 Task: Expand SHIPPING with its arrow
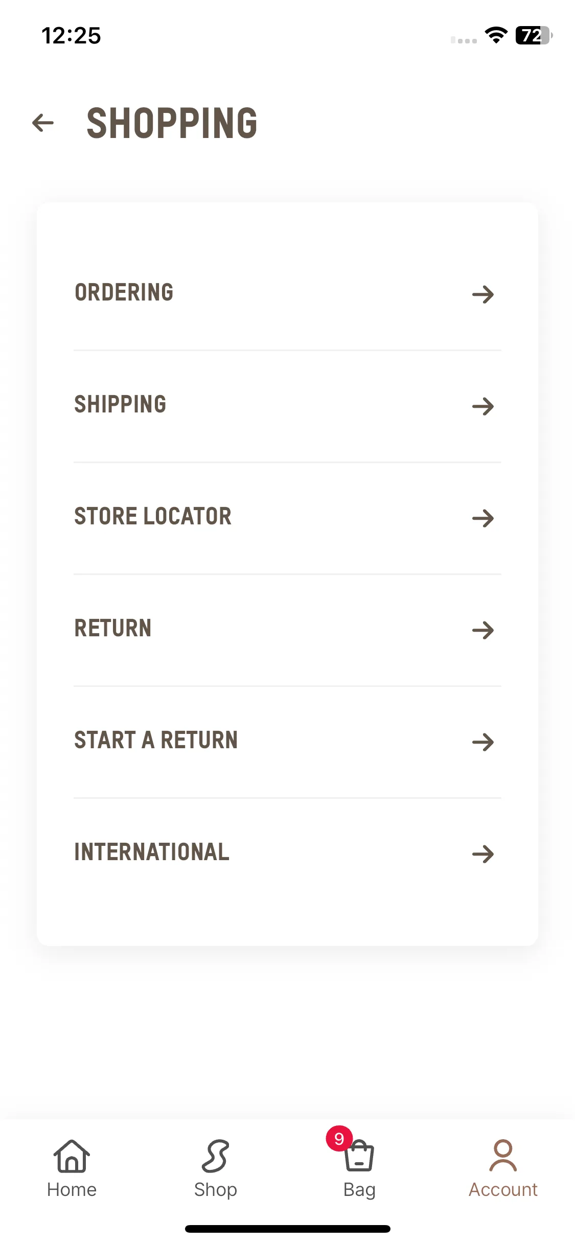point(483,406)
